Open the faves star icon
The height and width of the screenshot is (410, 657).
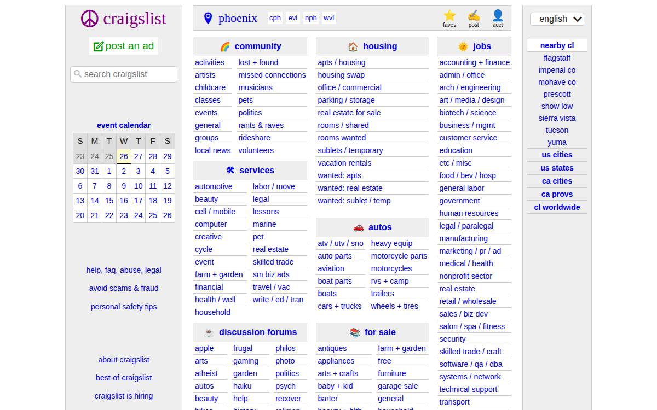click(x=449, y=15)
